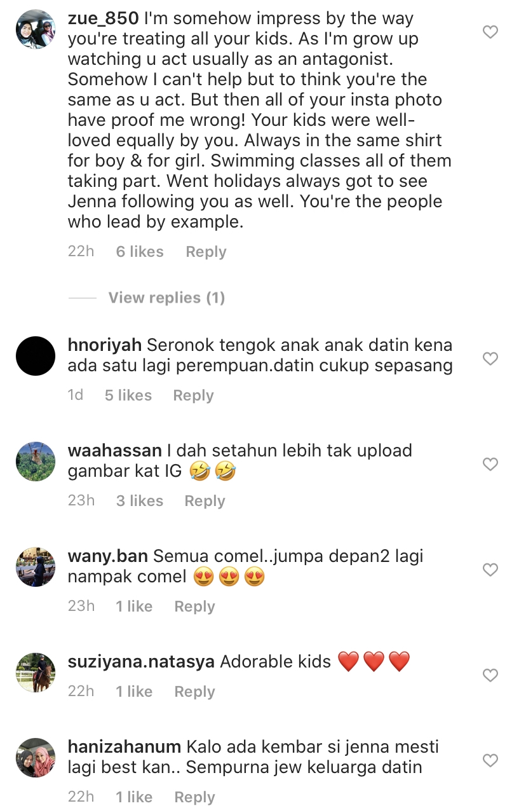Open wany.ban's profile avatar
The height and width of the screenshot is (808, 526).
36,567
